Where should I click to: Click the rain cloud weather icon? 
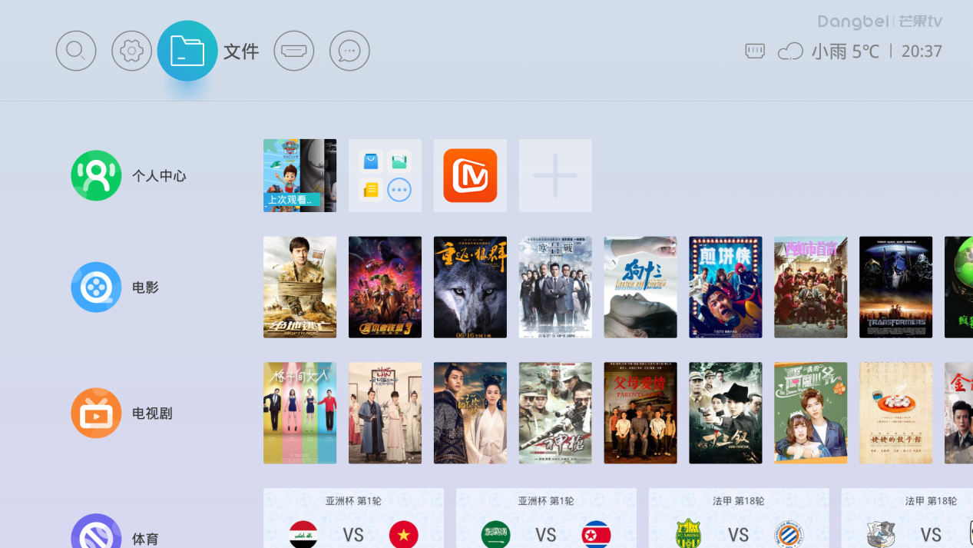(790, 51)
